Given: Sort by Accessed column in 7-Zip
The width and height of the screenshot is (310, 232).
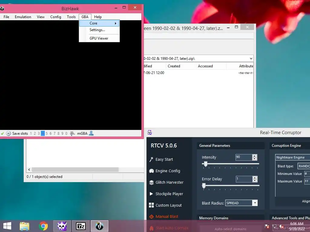Looking at the screenshot, I should 205,66.
